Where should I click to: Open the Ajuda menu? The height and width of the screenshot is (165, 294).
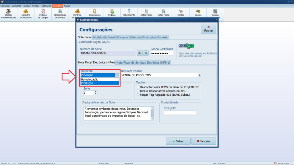tap(67, 6)
